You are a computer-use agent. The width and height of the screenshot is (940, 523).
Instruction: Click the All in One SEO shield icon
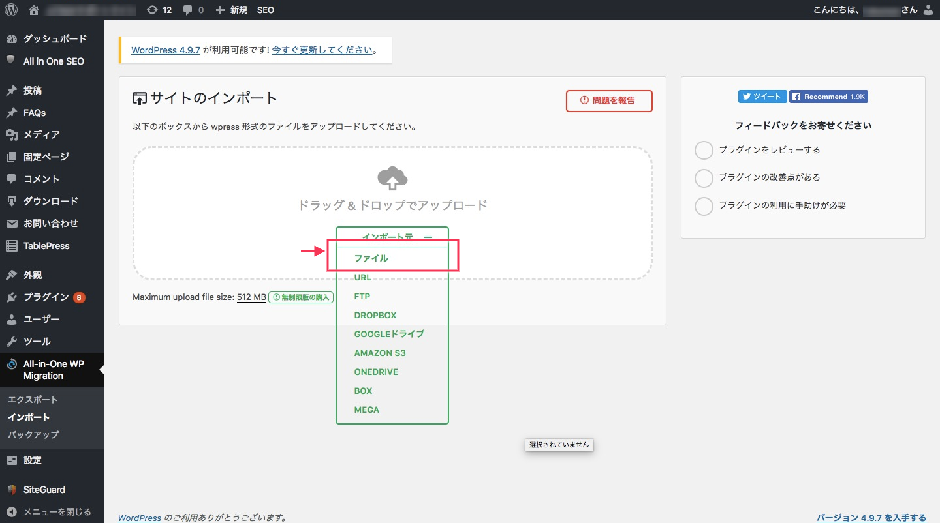(x=11, y=60)
